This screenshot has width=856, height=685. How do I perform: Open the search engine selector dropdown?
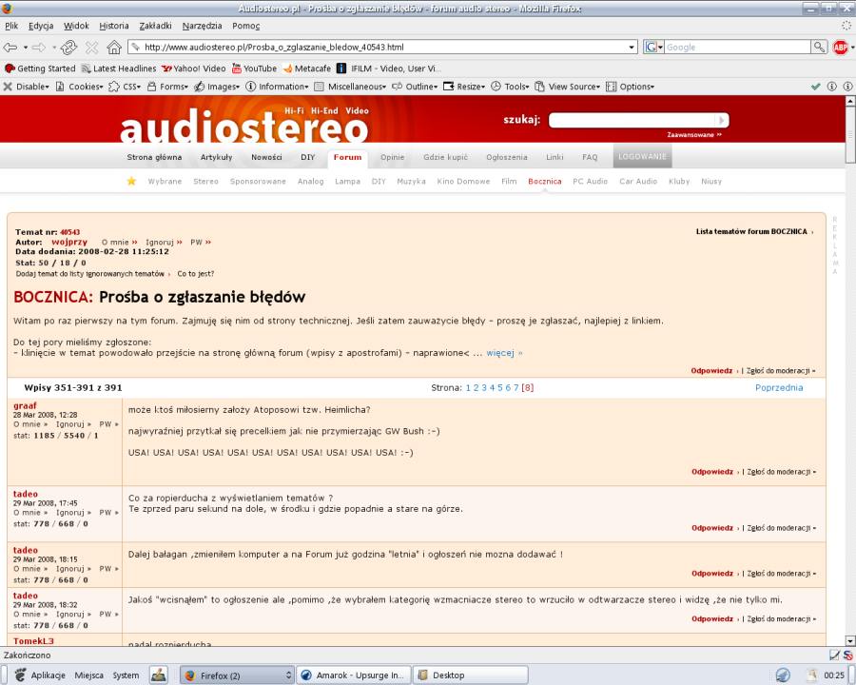click(653, 48)
